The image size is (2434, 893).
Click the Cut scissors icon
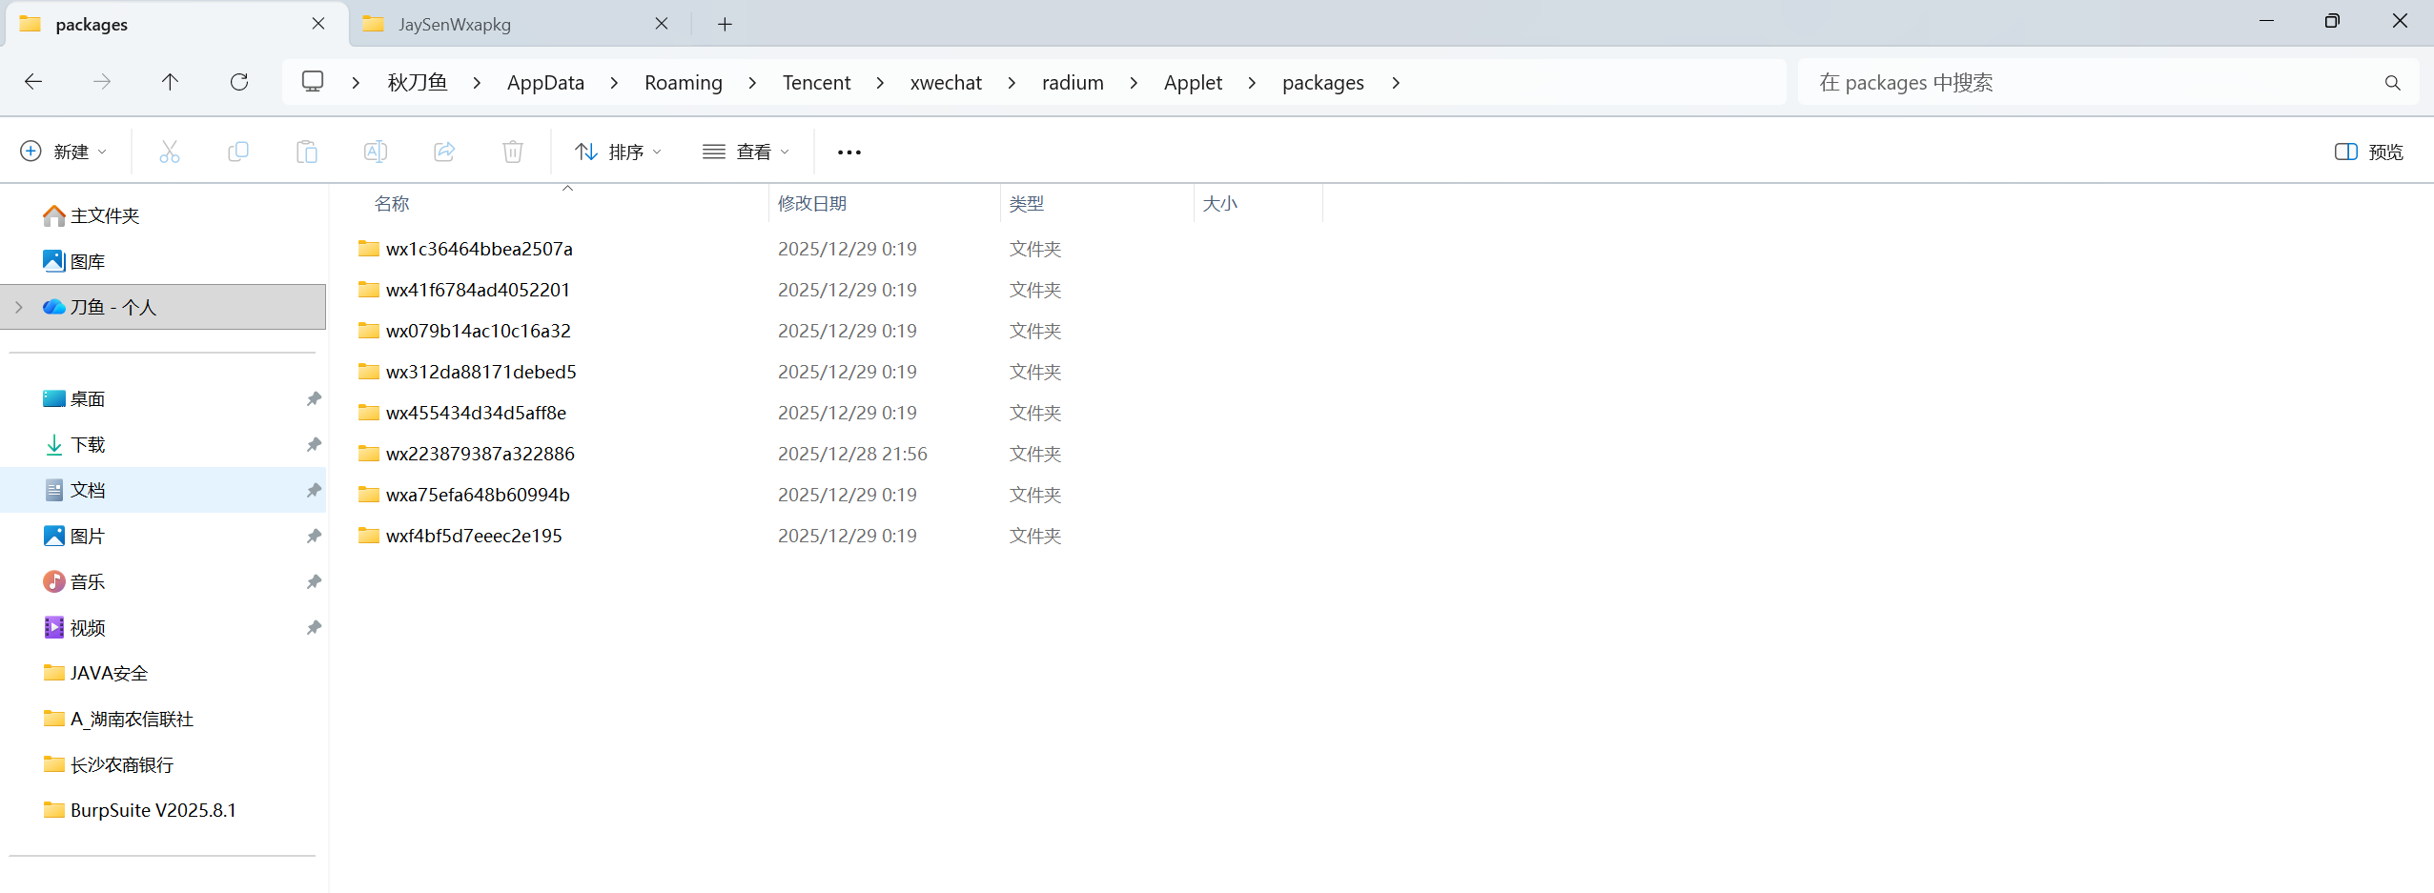click(x=170, y=152)
